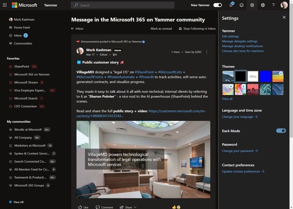Comment on the announcement post
Viewport: 293px width, 209px height.
click(x=104, y=207)
